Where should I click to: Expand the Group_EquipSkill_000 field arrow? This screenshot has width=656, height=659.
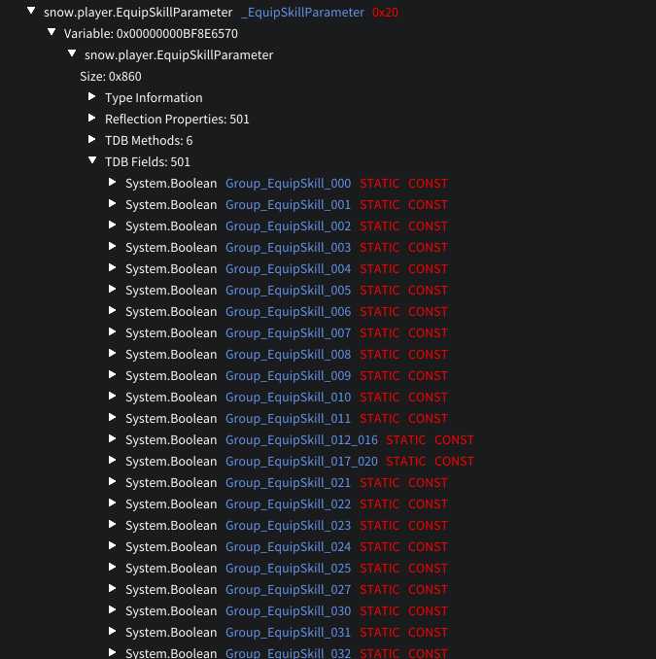coord(114,183)
